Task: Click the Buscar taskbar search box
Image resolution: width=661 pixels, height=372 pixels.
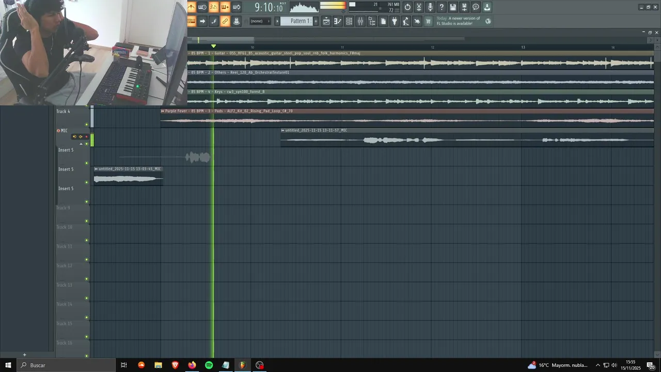Action: pos(67,365)
